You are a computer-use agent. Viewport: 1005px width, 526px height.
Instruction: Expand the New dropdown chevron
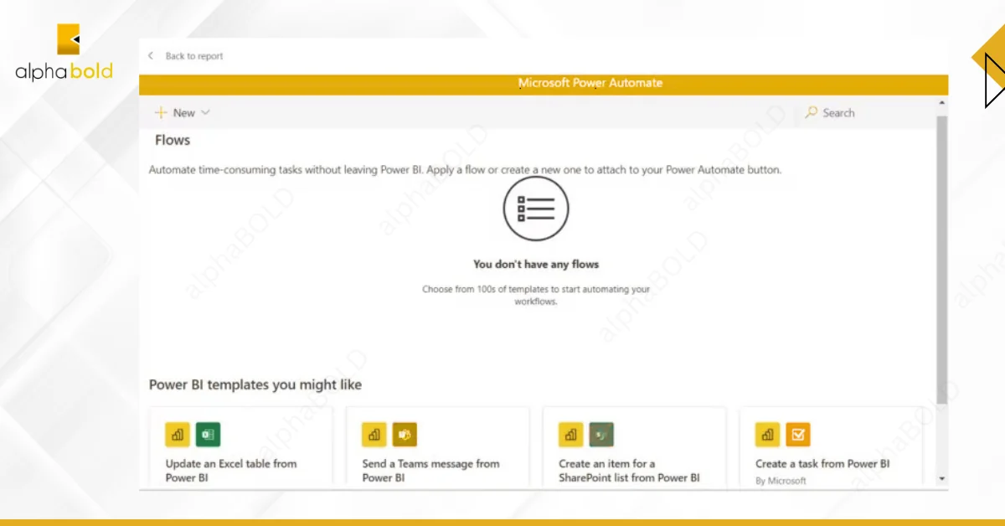(x=205, y=113)
